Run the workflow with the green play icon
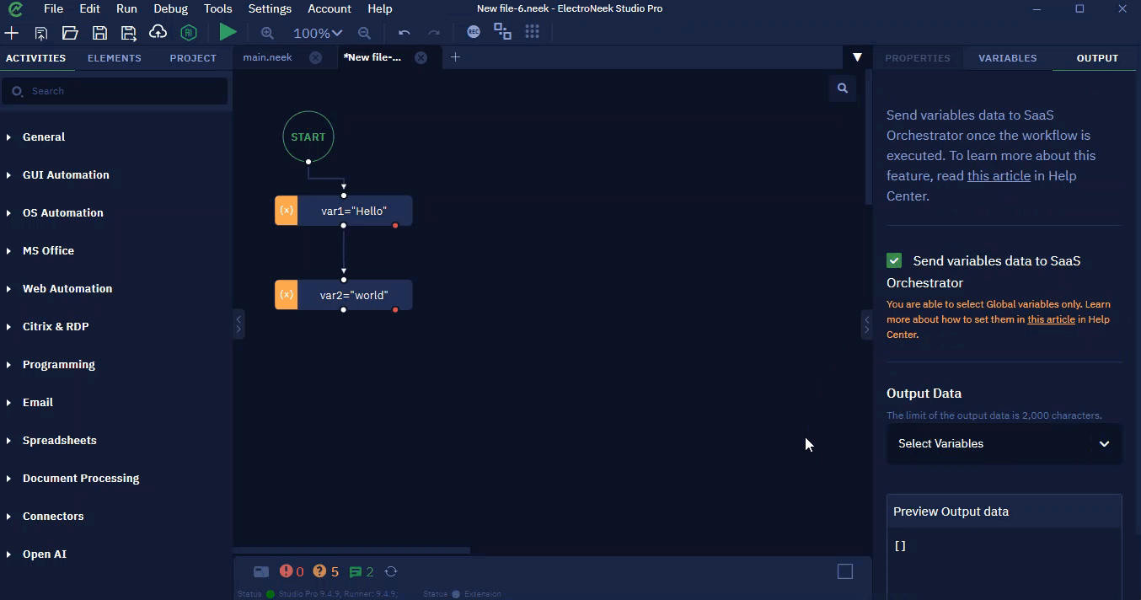Image resolution: width=1141 pixels, height=600 pixels. pyautogui.click(x=228, y=32)
